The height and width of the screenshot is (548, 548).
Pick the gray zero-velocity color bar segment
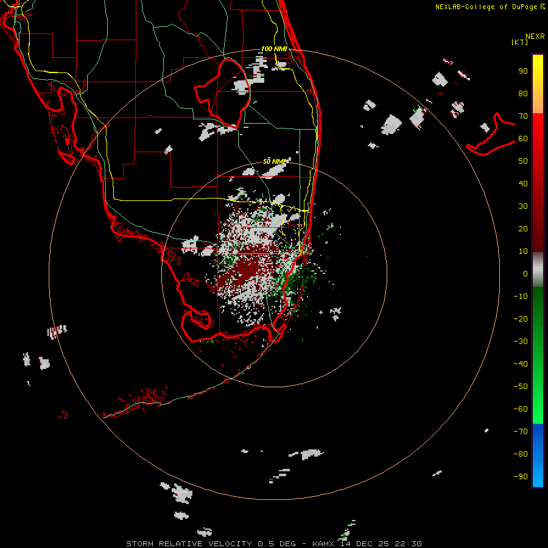538,270
